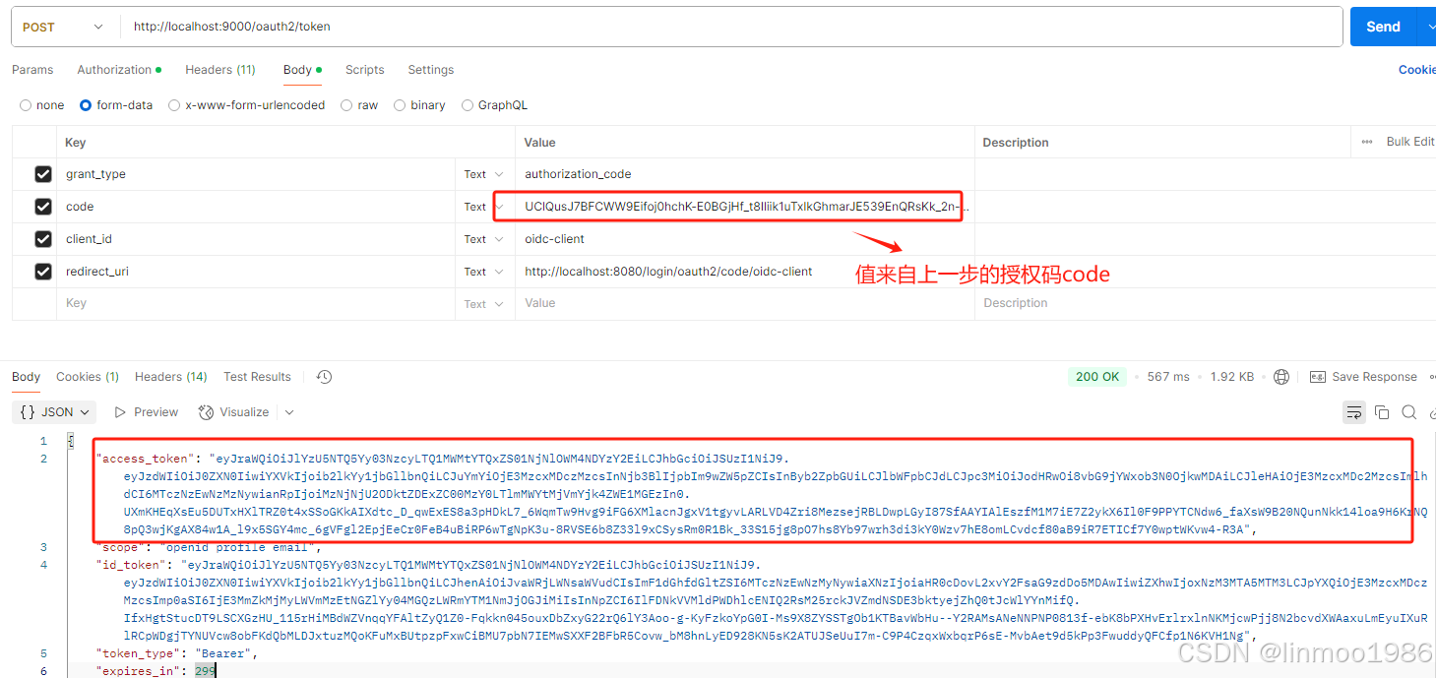This screenshot has width=1436, height=678.
Task: Open the POST method dropdown
Action: click(x=65, y=27)
